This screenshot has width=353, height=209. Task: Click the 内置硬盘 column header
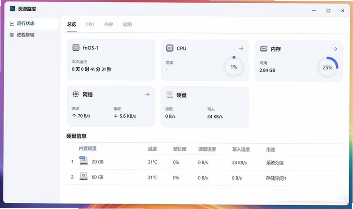click(x=87, y=148)
